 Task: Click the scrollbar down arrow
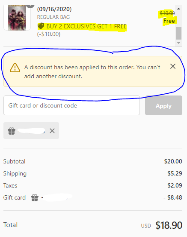coord(178,43)
